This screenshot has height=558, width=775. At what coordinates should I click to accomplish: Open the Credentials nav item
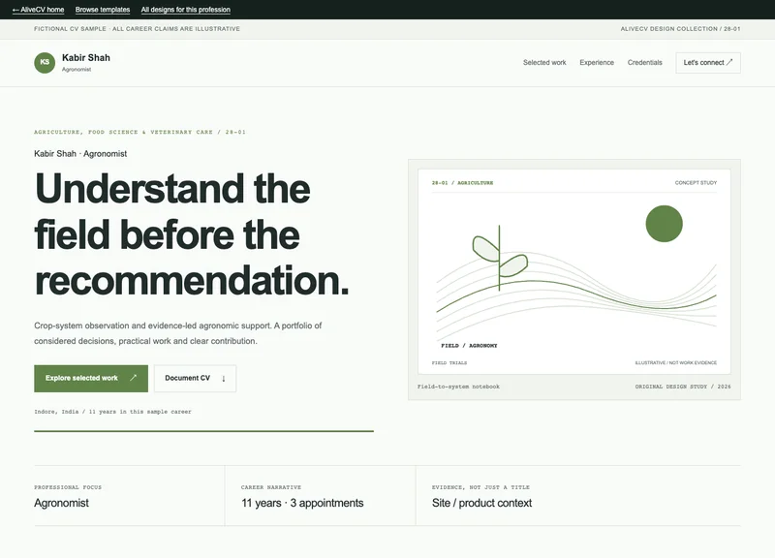(644, 63)
